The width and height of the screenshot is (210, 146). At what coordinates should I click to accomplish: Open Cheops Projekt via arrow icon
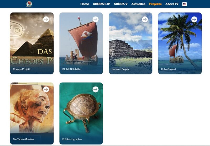(46, 19)
